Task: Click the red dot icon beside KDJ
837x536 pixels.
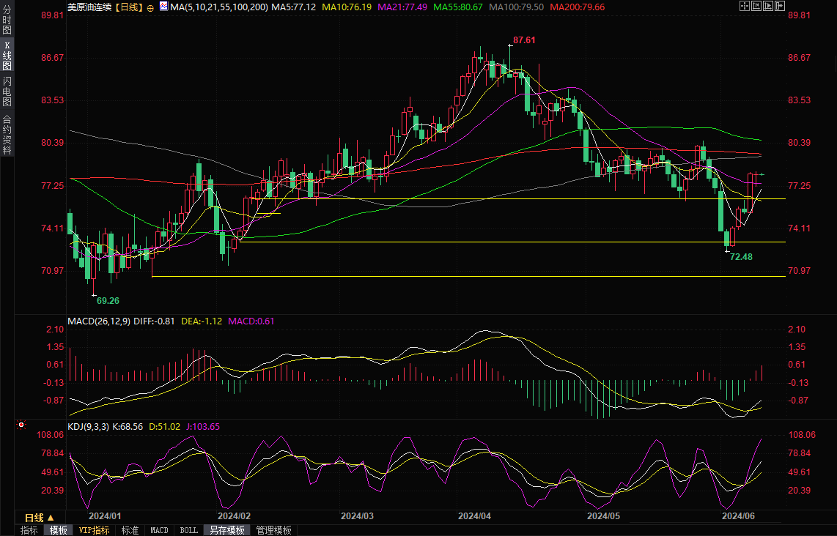Action: [21, 425]
